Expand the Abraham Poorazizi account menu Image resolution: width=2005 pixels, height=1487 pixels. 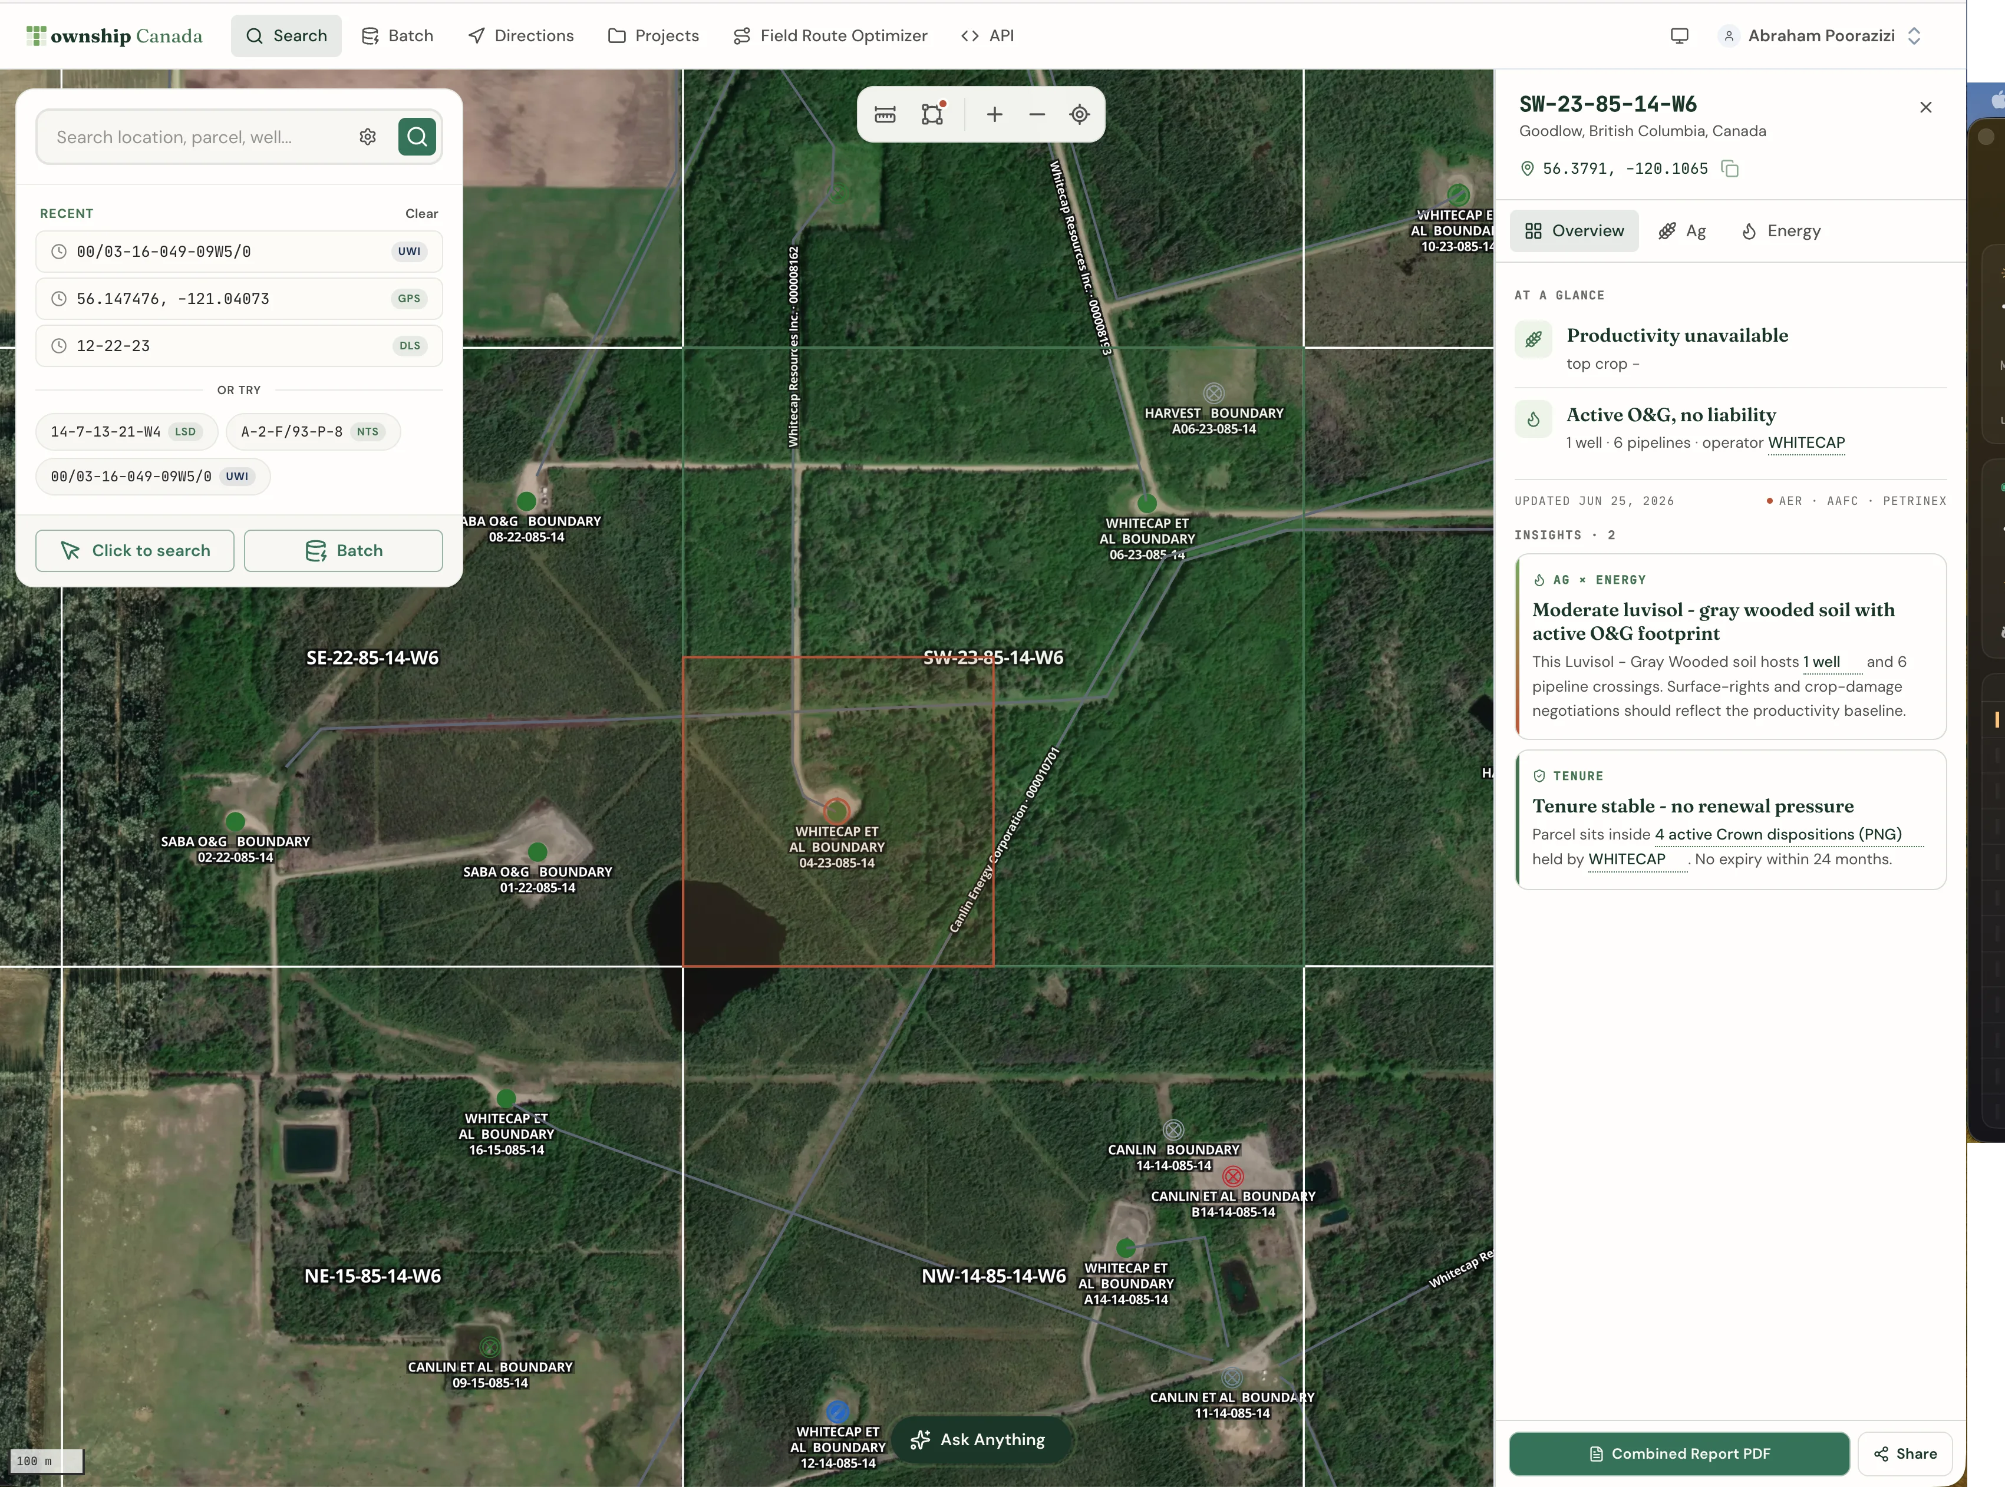tap(1821, 36)
